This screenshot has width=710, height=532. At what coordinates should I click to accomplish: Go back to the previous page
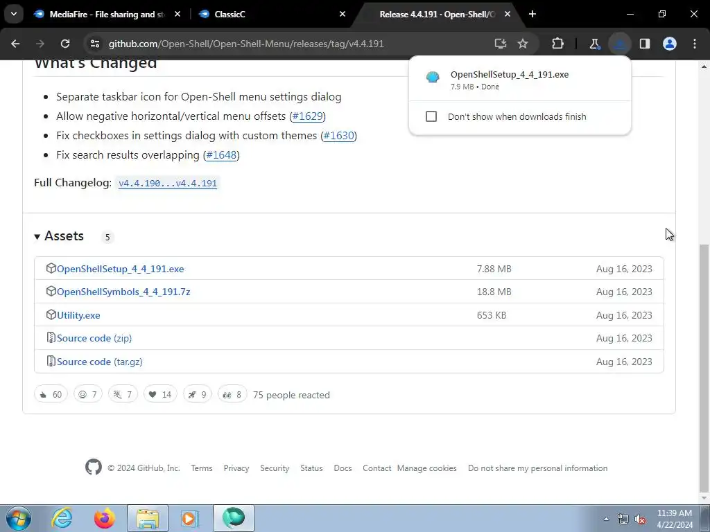15,44
